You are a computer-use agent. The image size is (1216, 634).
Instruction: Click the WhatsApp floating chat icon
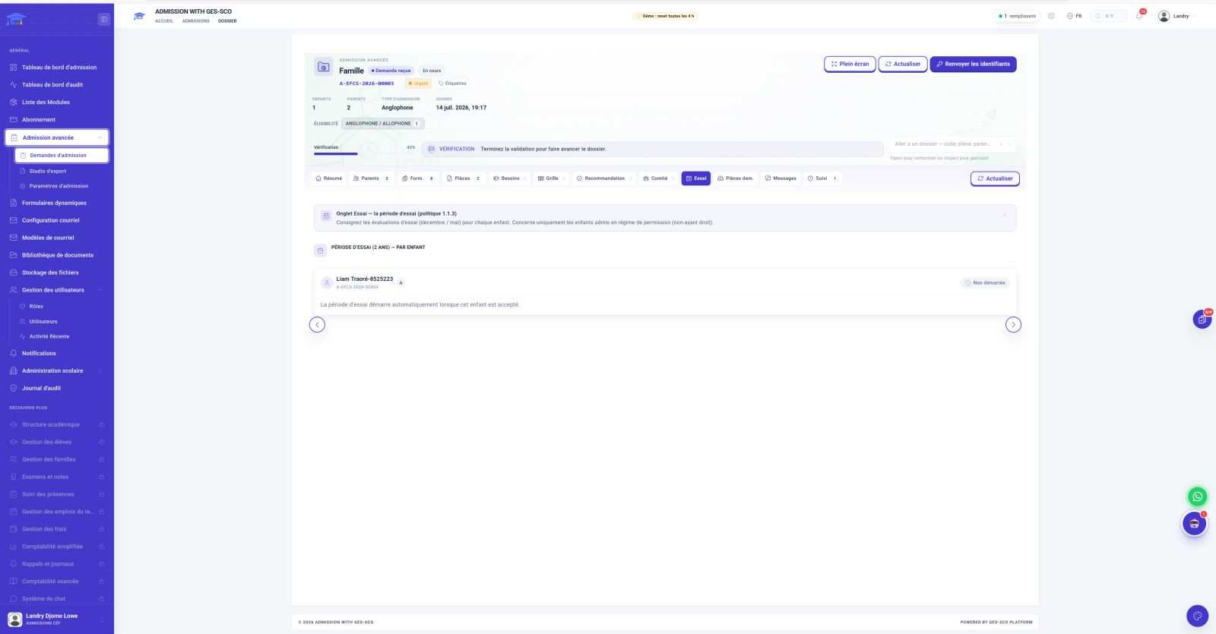(1197, 497)
